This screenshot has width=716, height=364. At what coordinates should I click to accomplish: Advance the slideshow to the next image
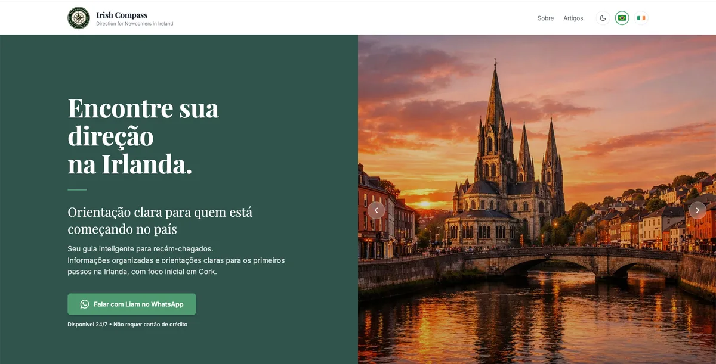click(698, 210)
